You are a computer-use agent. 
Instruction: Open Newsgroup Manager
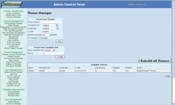click(x=13, y=66)
